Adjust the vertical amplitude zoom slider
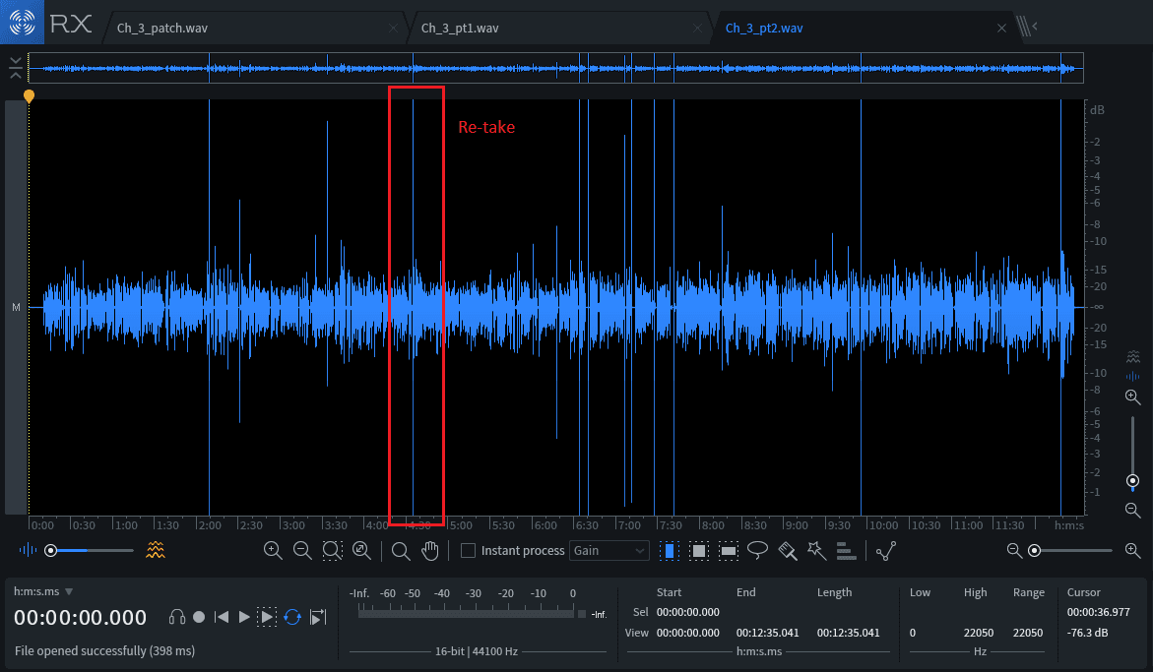The height and width of the screenshot is (672, 1153). 1132,454
